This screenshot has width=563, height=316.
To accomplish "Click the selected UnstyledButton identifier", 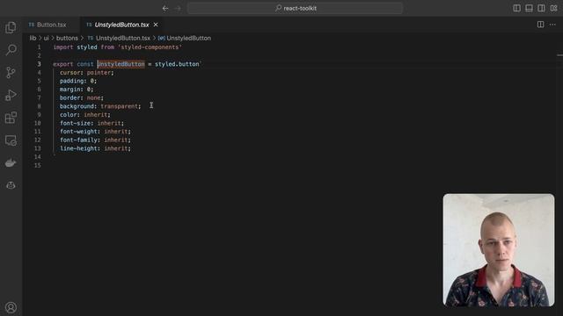I will (121, 64).
